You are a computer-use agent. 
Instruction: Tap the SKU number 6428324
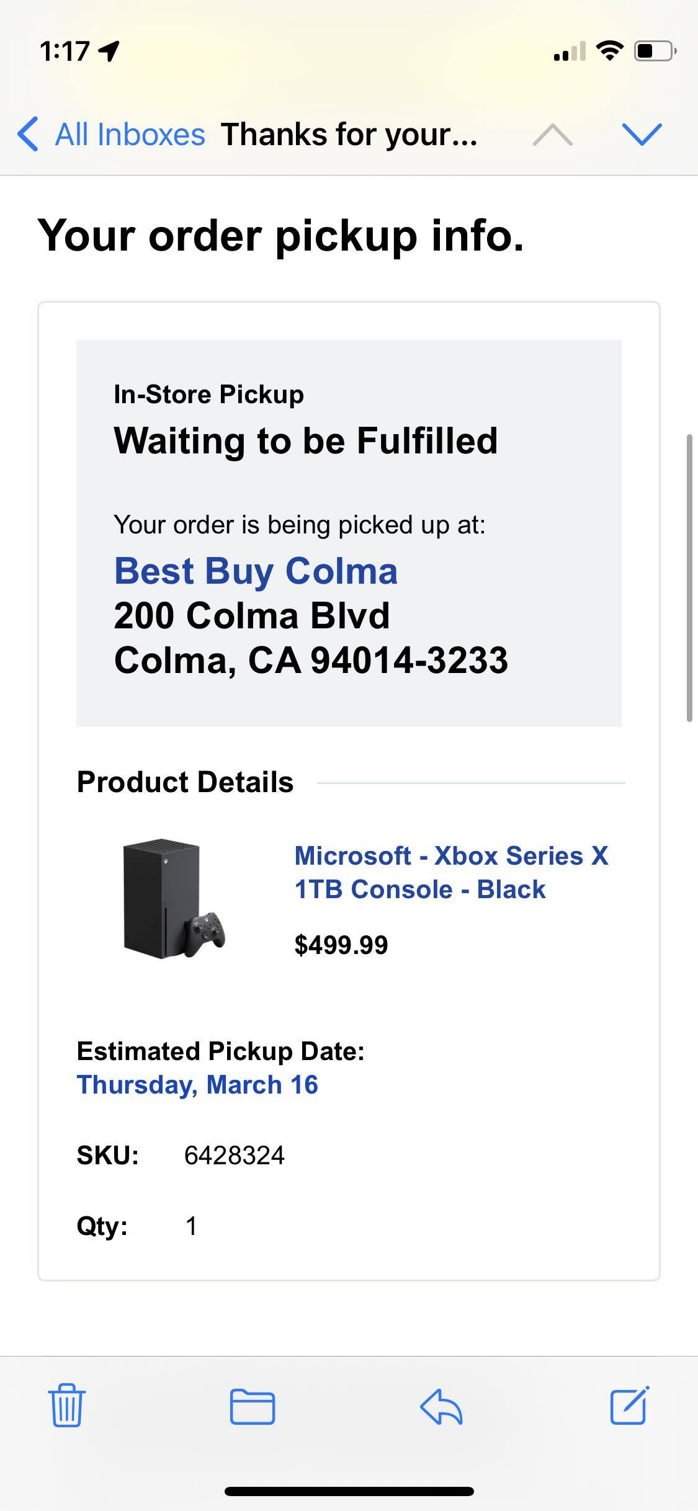tap(234, 1156)
